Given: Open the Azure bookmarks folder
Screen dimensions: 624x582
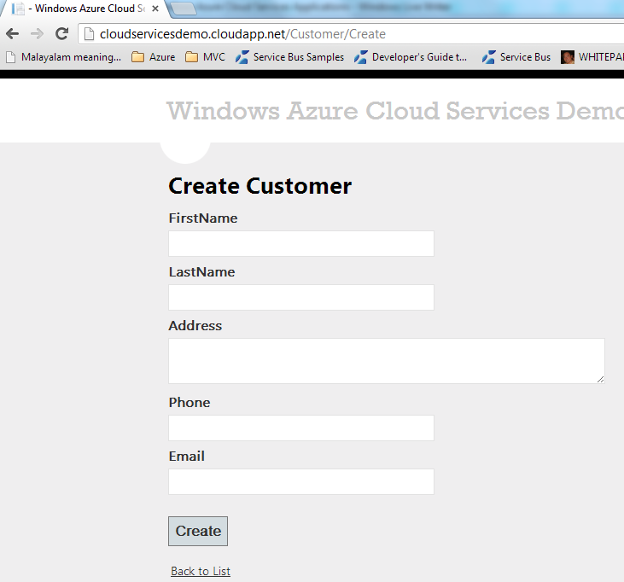Looking at the screenshot, I should tap(154, 57).
